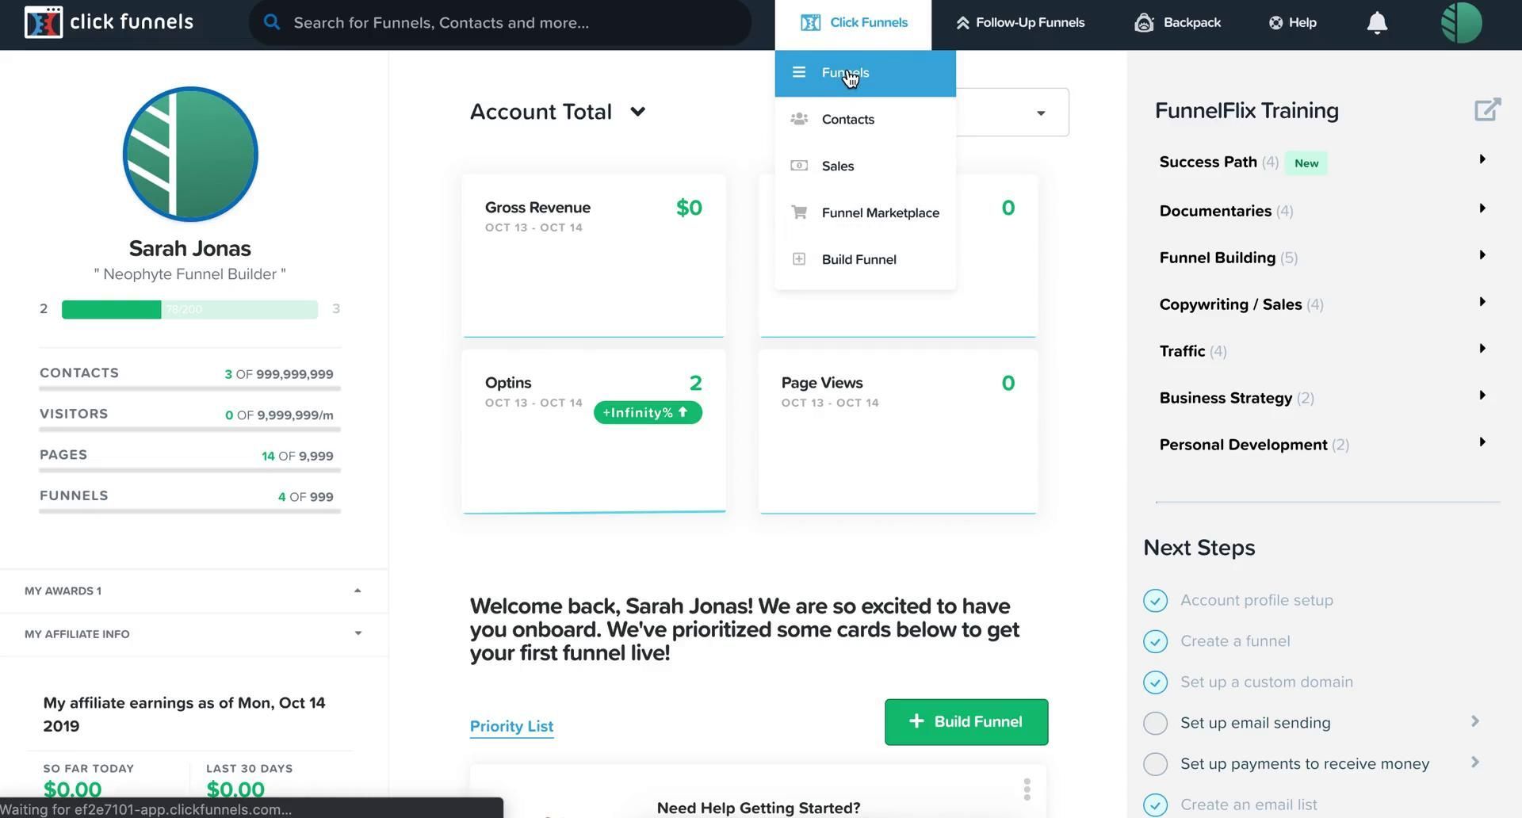Toggle the Set up email sending checkbox

coord(1155,723)
